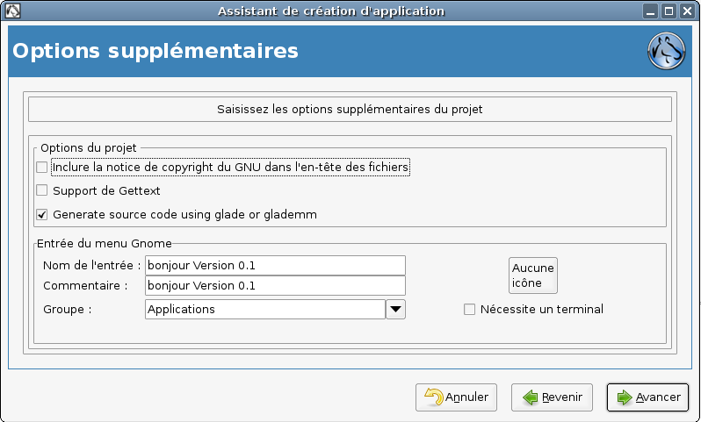Focus the Commentaire text field
Image resolution: width=701 pixels, height=422 pixels.
tap(275, 285)
